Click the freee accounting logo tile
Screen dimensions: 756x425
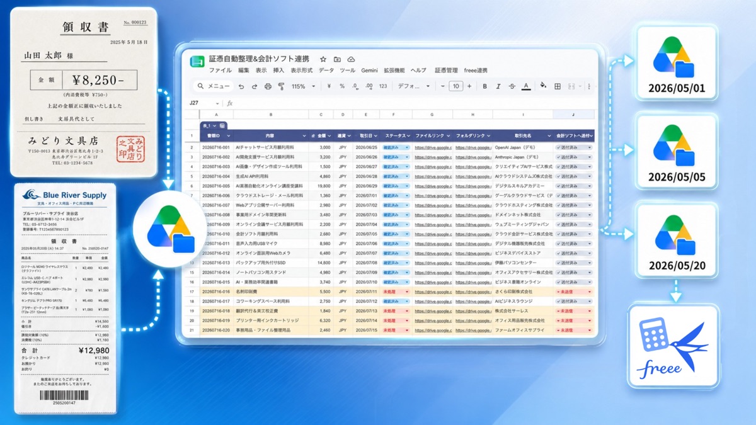(673, 346)
